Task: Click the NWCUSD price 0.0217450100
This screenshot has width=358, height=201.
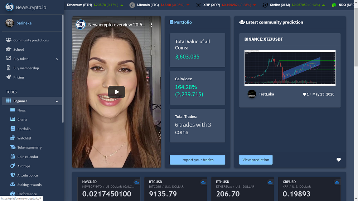Action: (107, 194)
